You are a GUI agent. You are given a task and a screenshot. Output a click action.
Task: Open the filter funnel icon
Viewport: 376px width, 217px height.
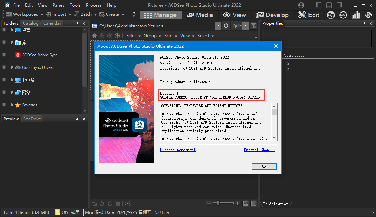tap(253, 26)
